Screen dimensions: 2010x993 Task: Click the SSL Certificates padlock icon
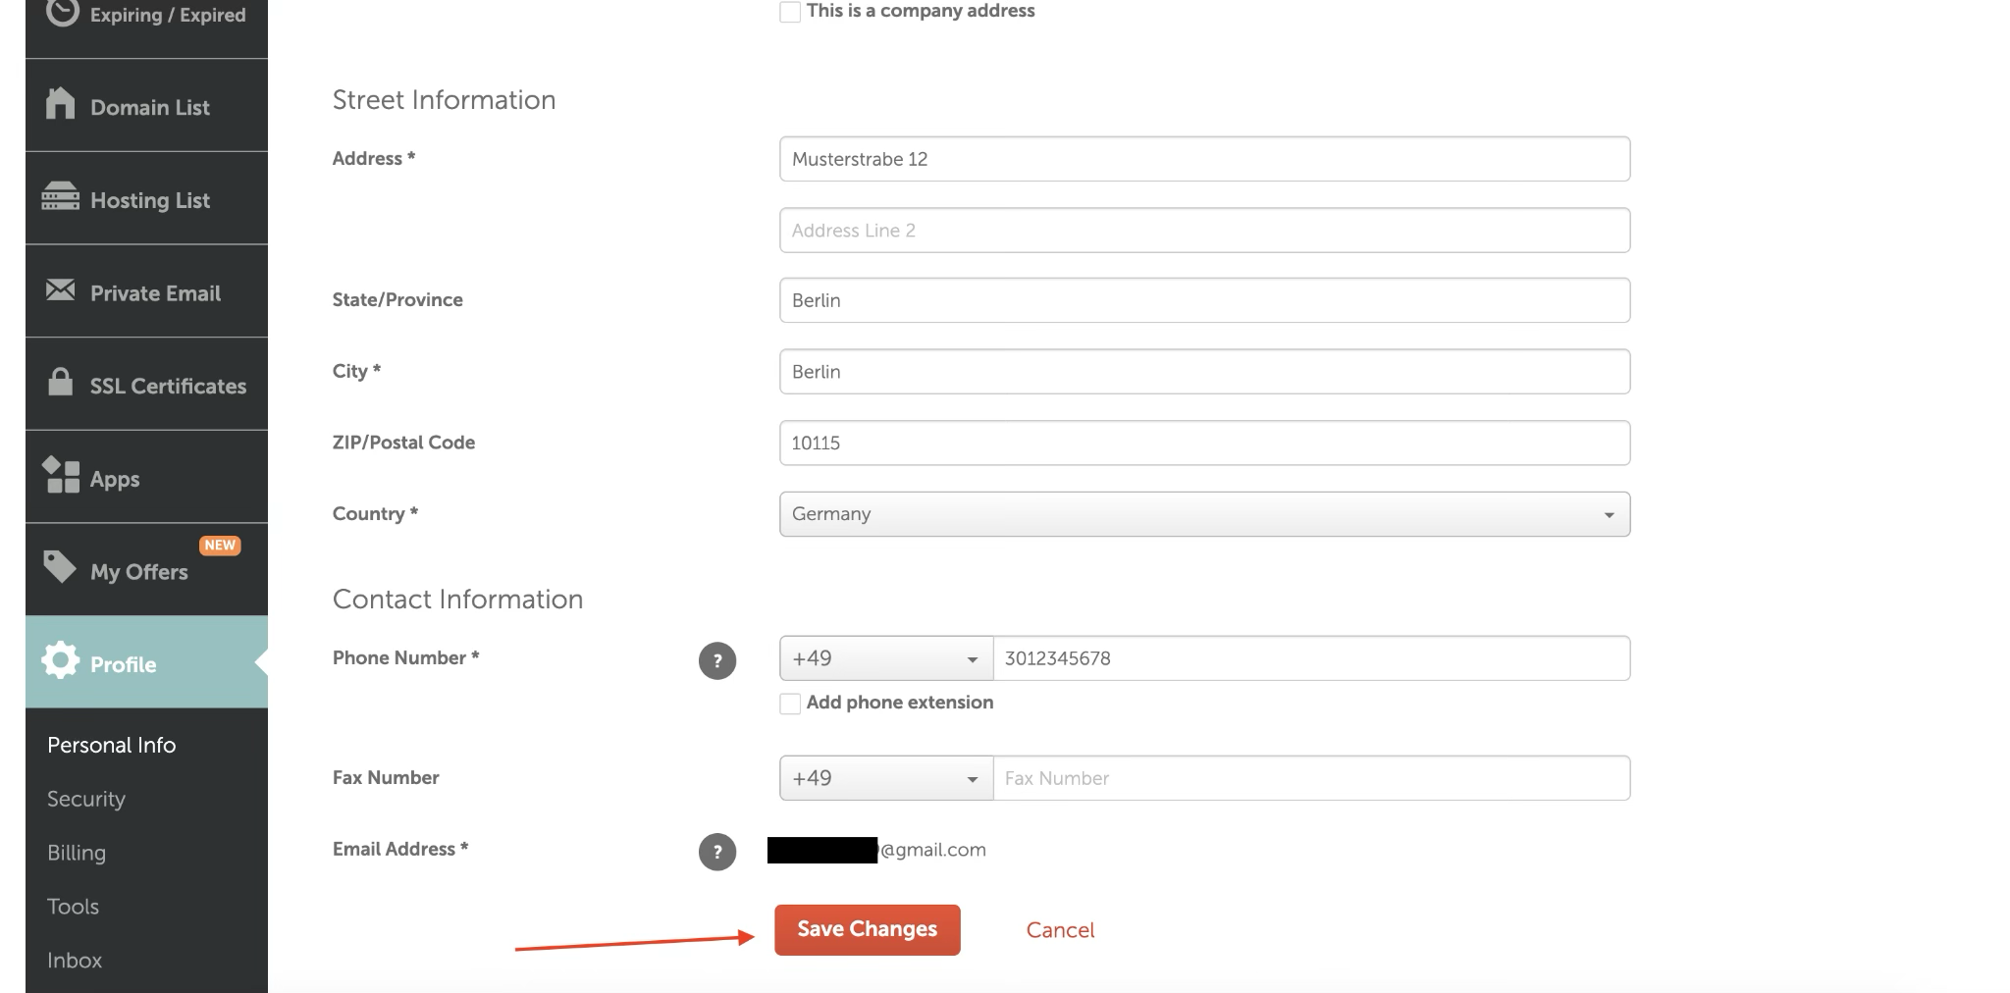(x=60, y=383)
